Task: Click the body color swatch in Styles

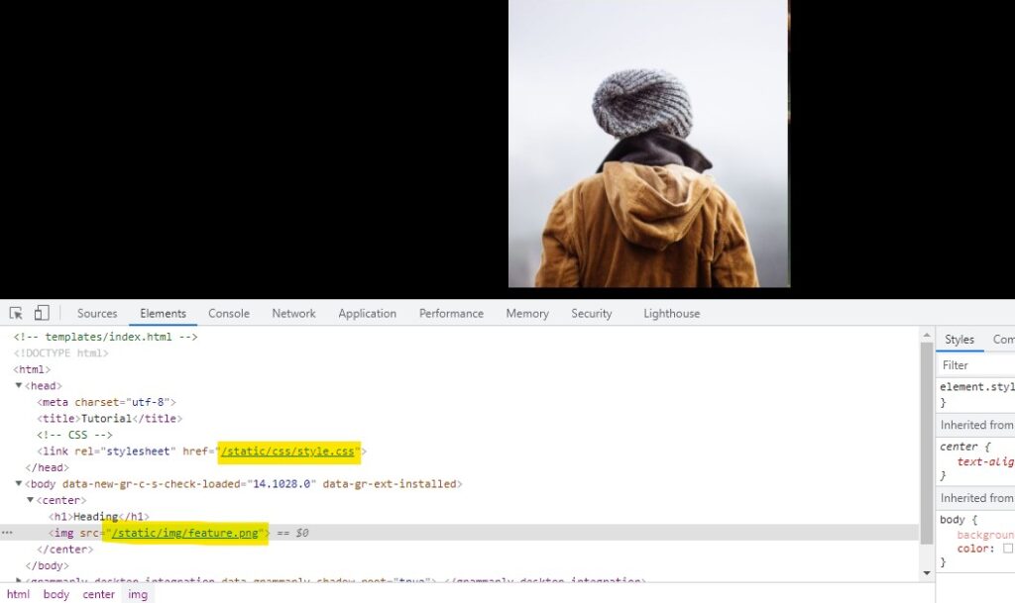Action: tap(1008, 549)
